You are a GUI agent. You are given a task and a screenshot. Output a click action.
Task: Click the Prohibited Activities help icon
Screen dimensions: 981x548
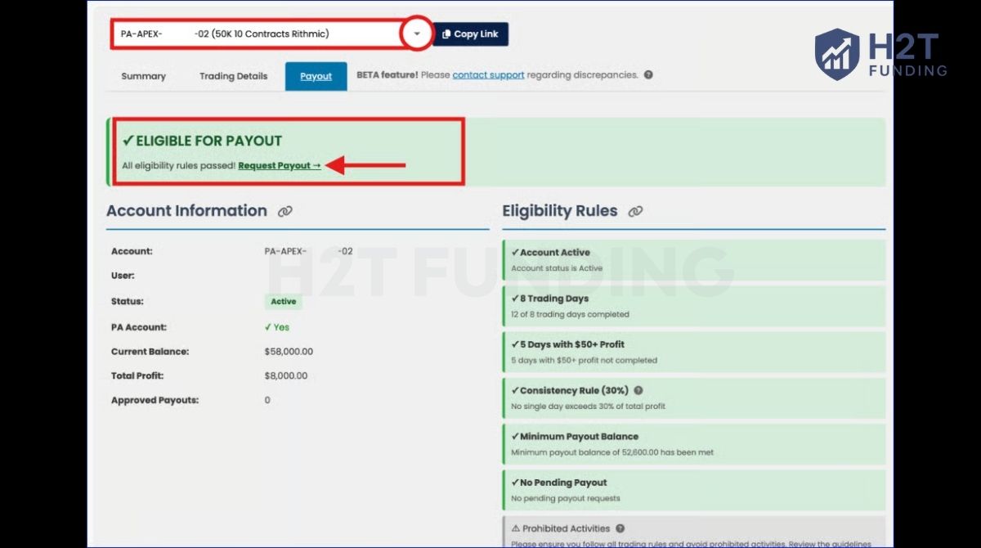pyautogui.click(x=621, y=528)
